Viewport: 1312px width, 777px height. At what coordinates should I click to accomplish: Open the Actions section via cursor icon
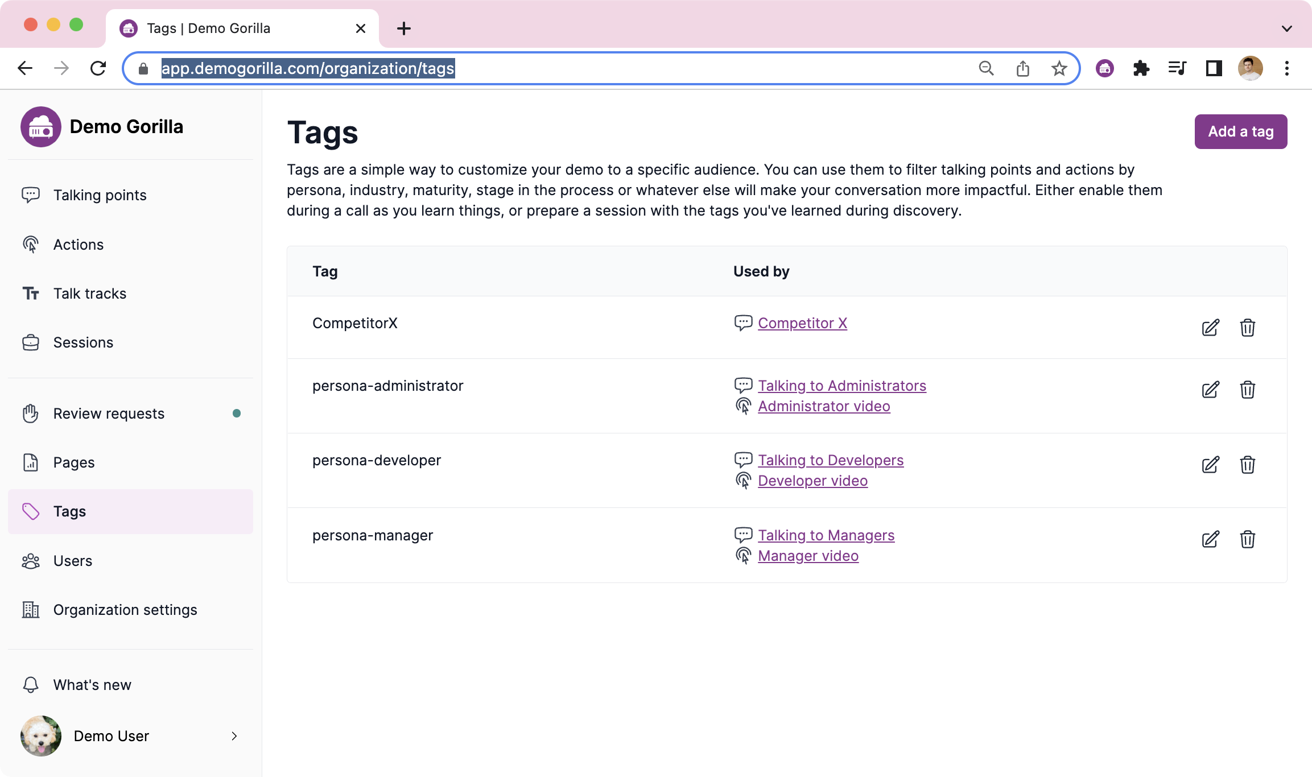click(31, 245)
